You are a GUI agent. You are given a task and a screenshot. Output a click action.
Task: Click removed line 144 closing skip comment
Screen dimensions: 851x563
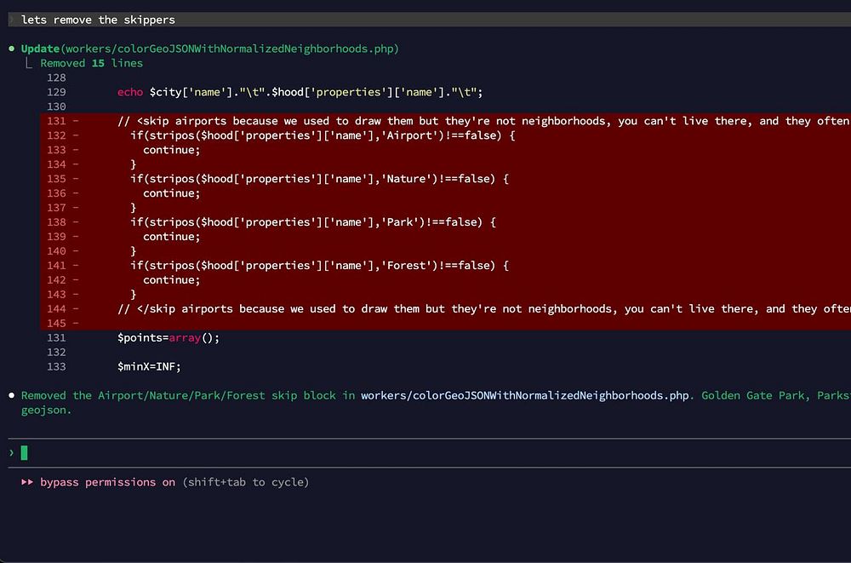(x=483, y=309)
